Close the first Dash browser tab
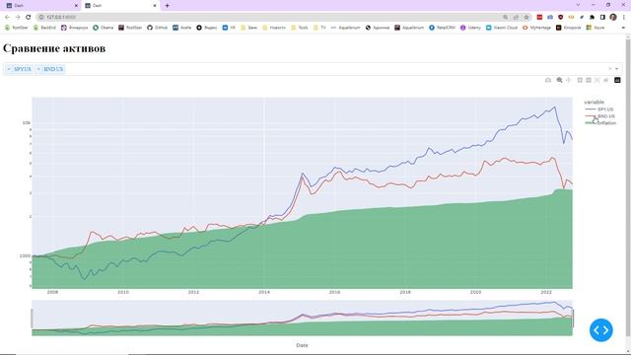The image size is (631, 355). (x=76, y=6)
